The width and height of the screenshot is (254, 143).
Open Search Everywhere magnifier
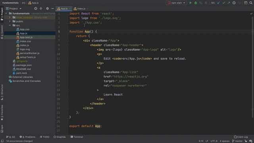[x=251, y=3]
